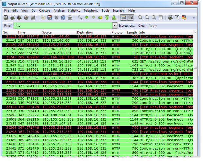
Task: Click the http filter input field
Action: (x=63, y=26)
